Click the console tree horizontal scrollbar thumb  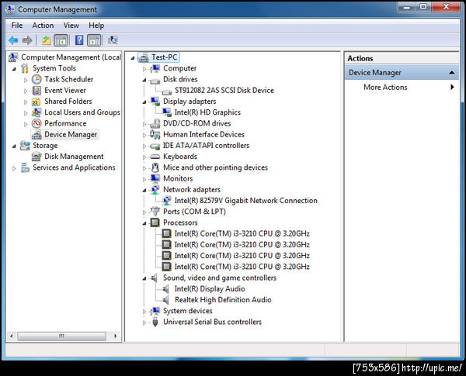(61, 336)
